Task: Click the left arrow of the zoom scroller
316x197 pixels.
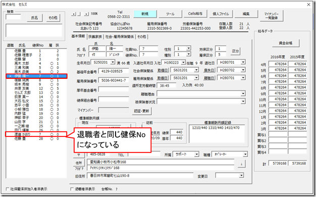Action: click(74, 14)
